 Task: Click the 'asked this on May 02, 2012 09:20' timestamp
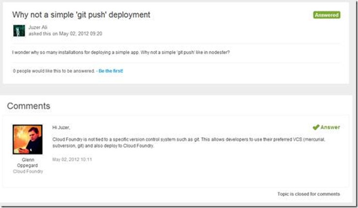(65, 34)
